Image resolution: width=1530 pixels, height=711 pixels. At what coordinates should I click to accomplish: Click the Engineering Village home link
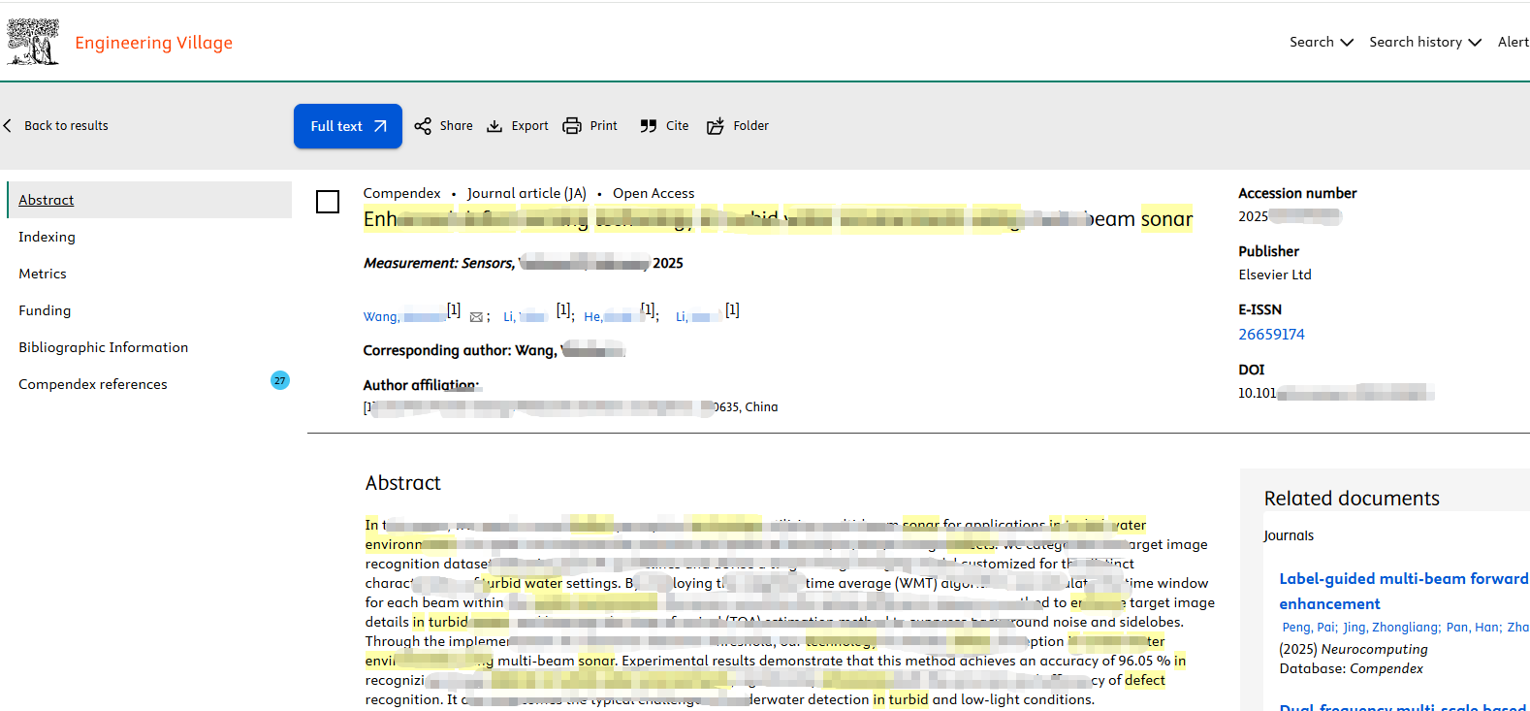point(153,43)
